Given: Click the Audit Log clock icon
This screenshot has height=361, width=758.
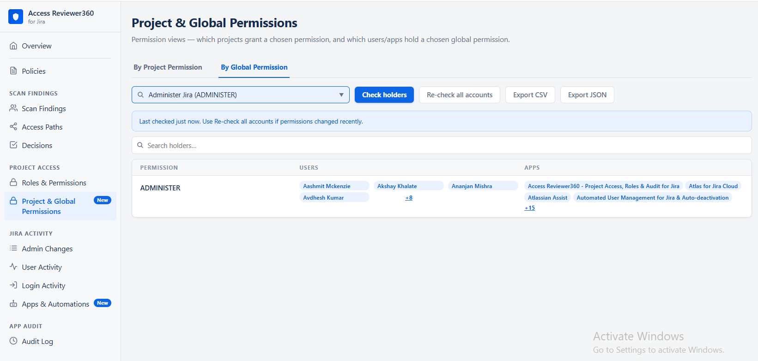Looking at the screenshot, I should (13, 341).
